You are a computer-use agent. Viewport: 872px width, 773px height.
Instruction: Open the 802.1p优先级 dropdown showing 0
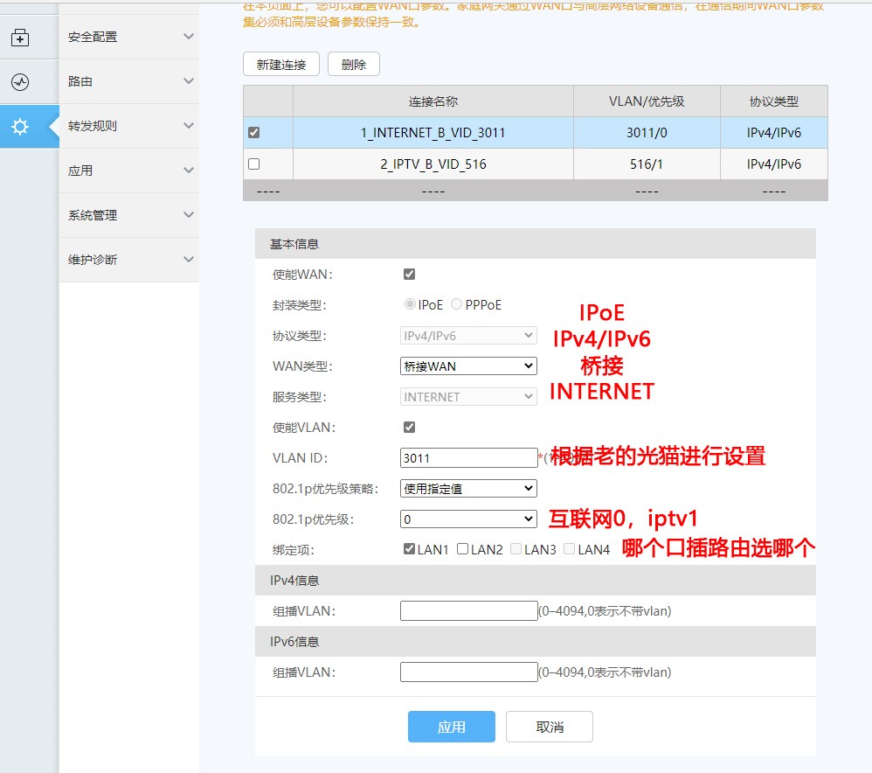coord(467,519)
